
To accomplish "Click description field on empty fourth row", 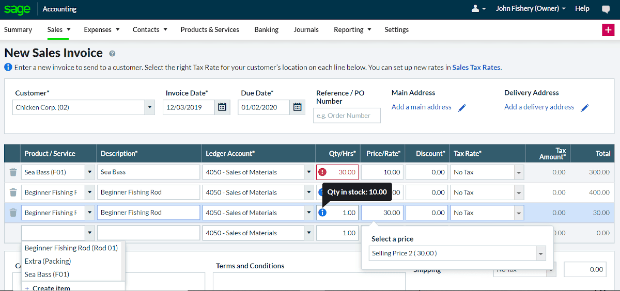I will [148, 233].
